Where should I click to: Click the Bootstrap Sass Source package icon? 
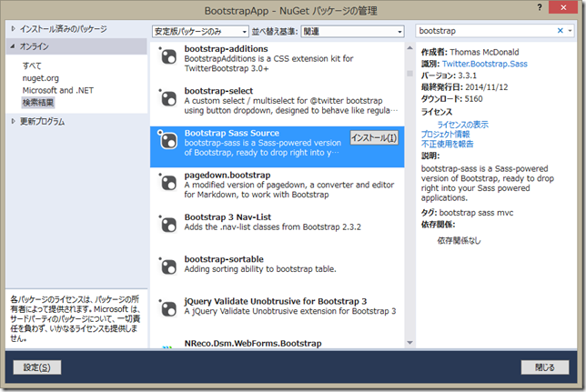click(x=168, y=141)
